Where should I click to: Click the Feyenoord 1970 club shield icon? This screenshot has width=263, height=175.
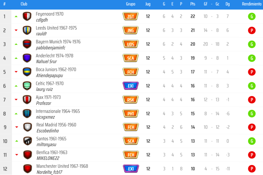click(27, 17)
